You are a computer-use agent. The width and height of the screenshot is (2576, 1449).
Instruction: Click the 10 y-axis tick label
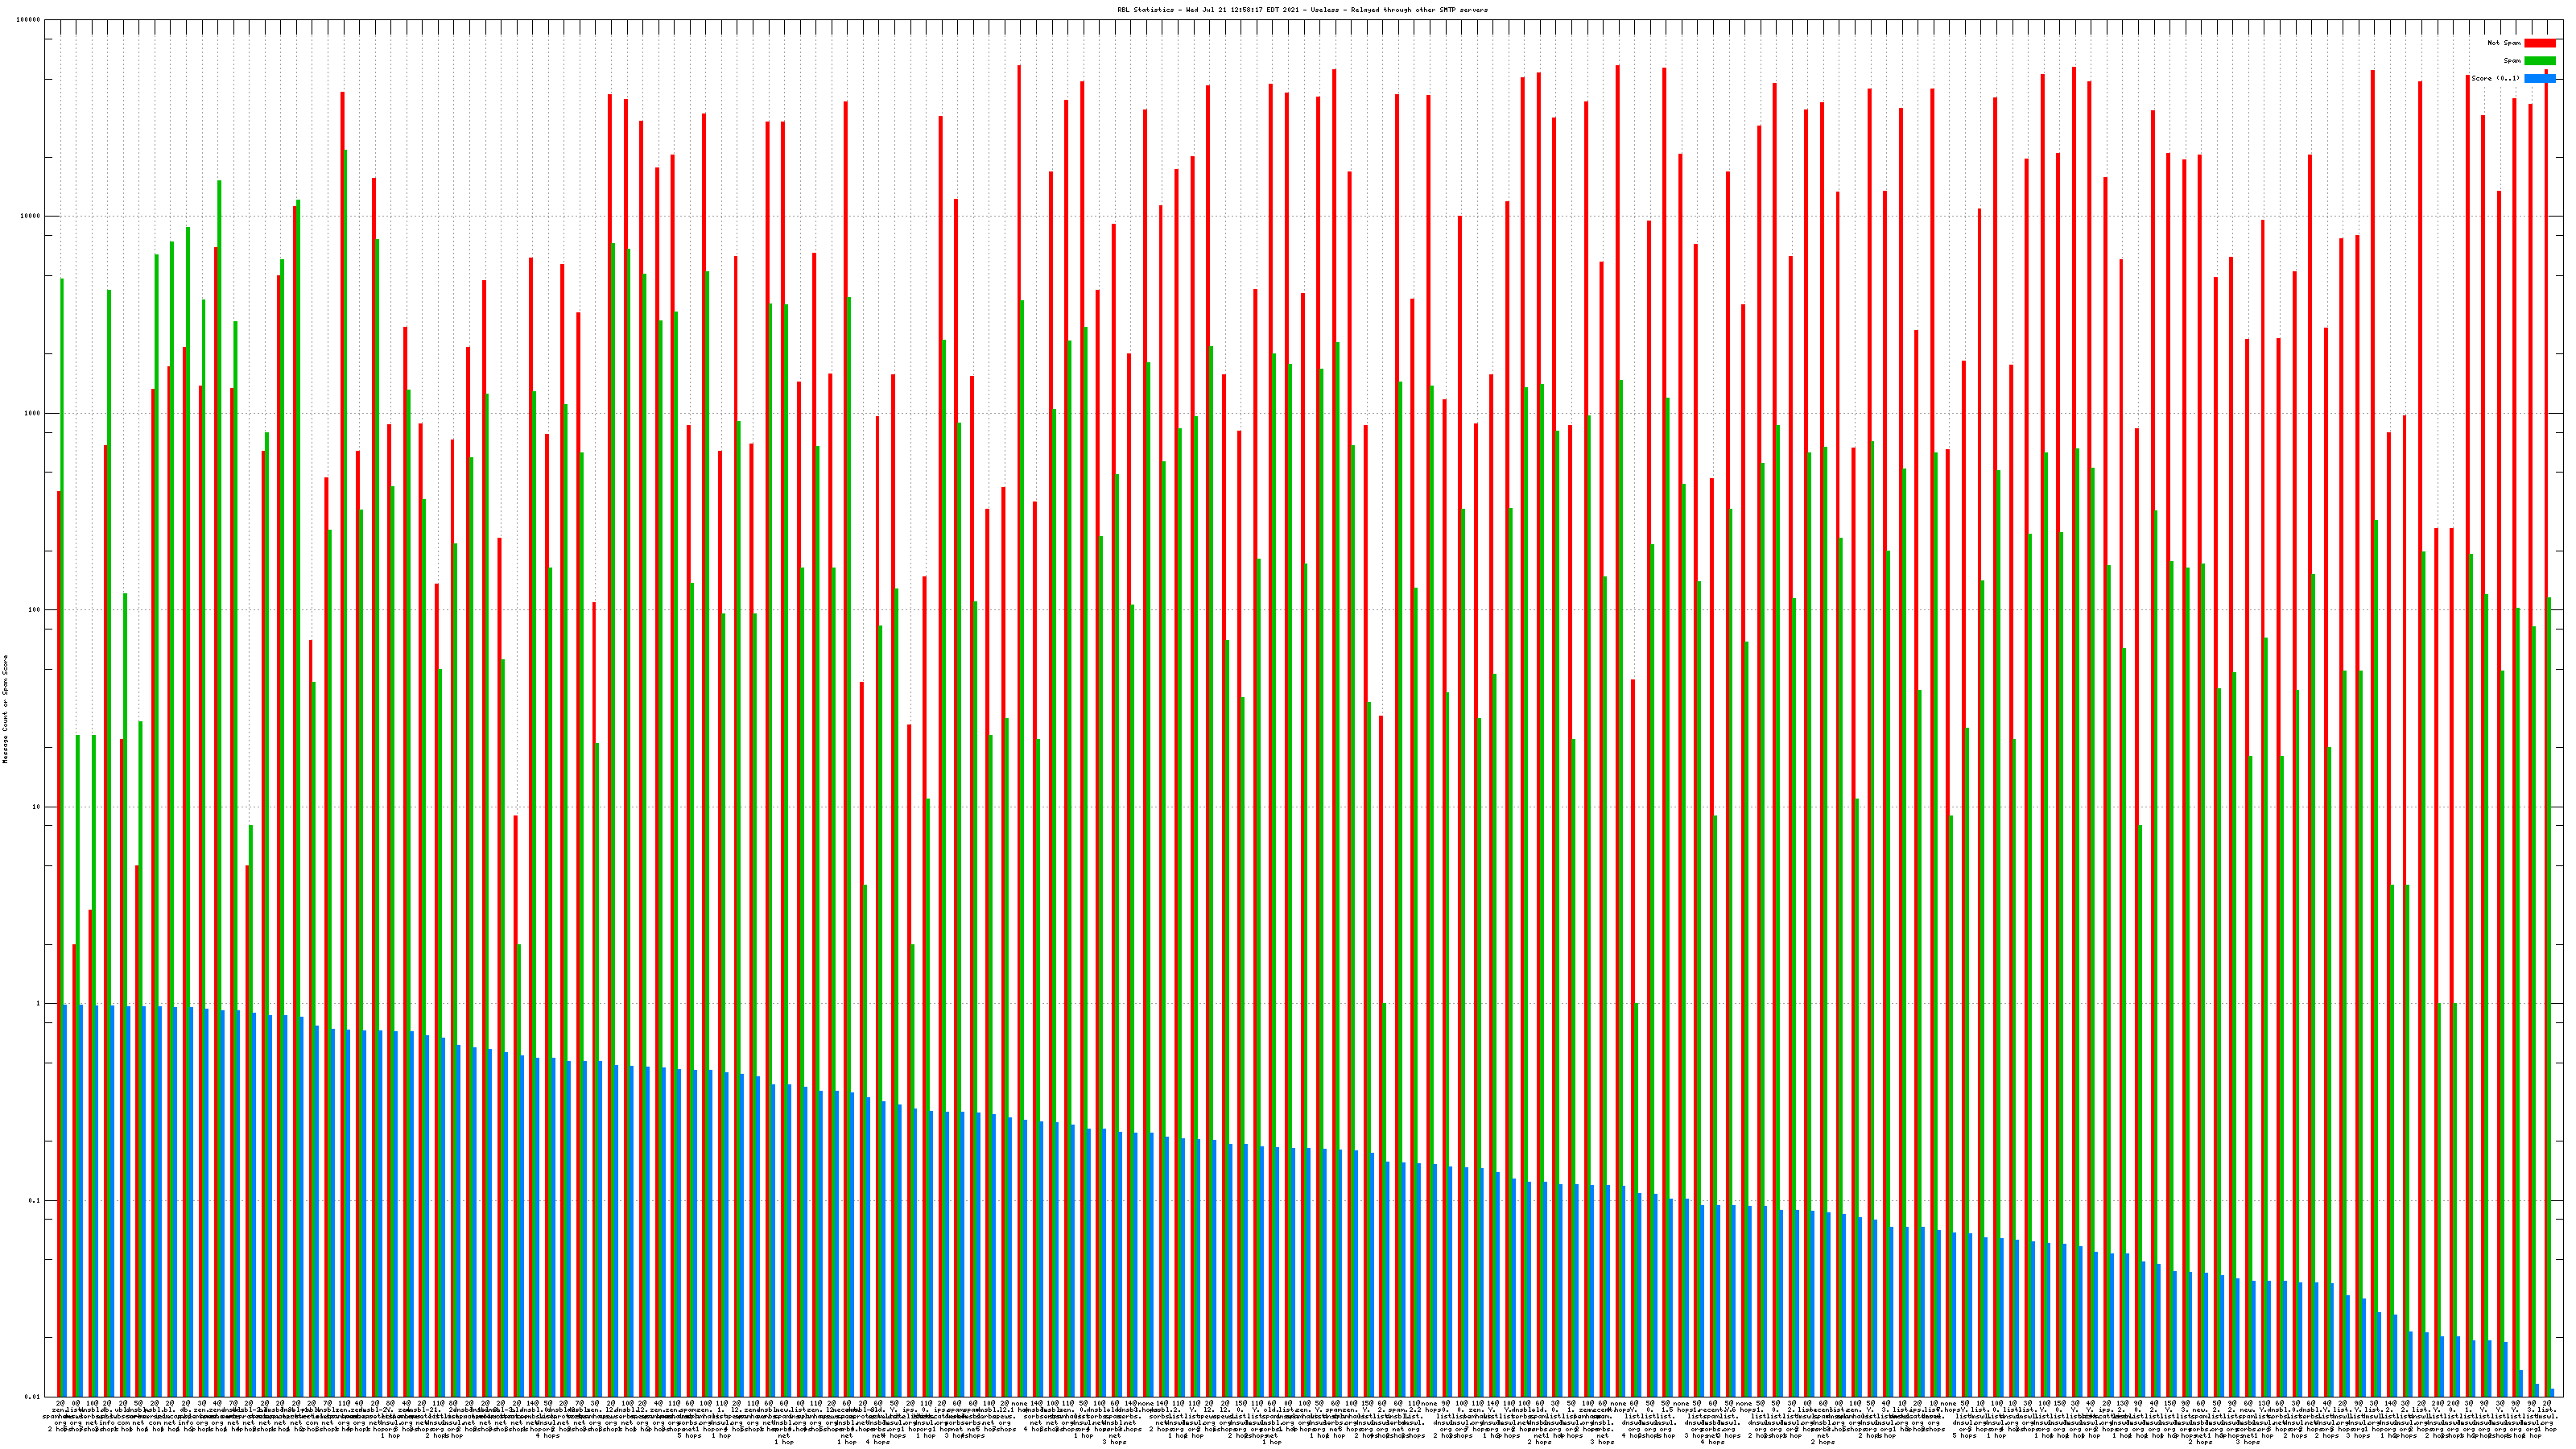(37, 807)
